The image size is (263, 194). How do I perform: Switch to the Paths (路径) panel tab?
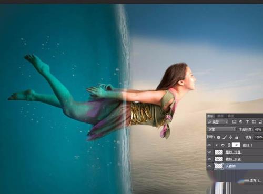pos(230,116)
